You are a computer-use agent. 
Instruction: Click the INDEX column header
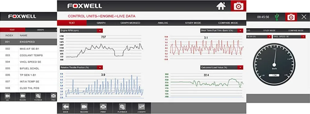point(9,35)
